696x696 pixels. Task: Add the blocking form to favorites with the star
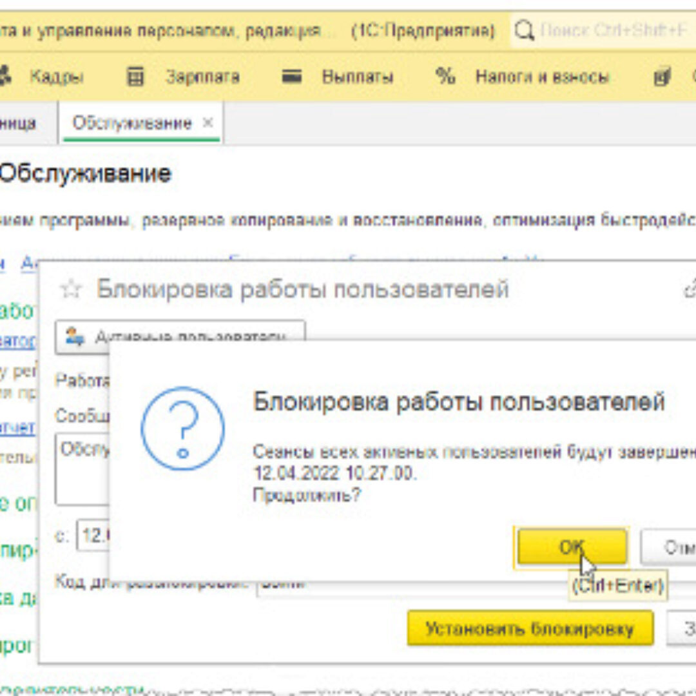pos(70,290)
